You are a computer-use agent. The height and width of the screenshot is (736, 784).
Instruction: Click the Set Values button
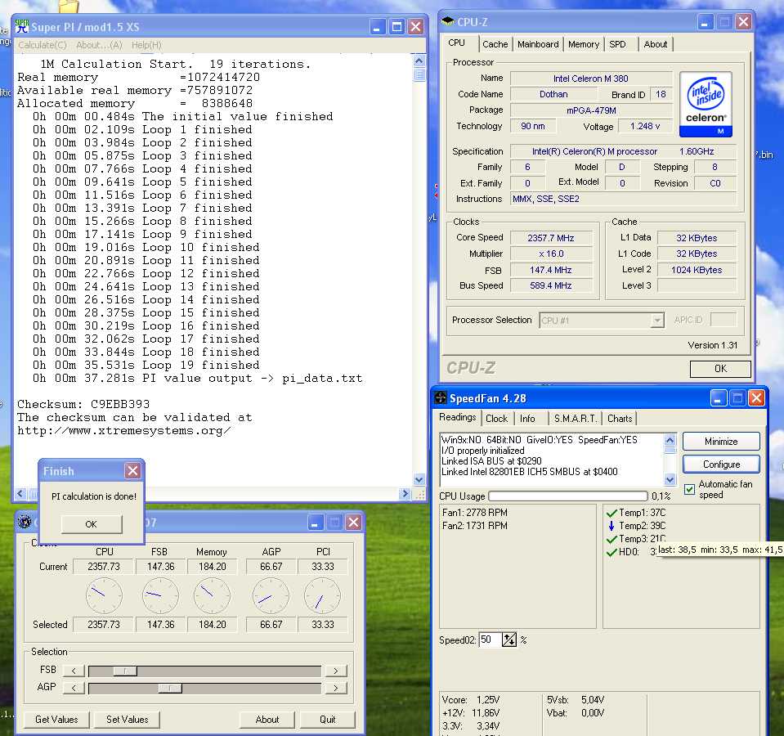(127, 720)
